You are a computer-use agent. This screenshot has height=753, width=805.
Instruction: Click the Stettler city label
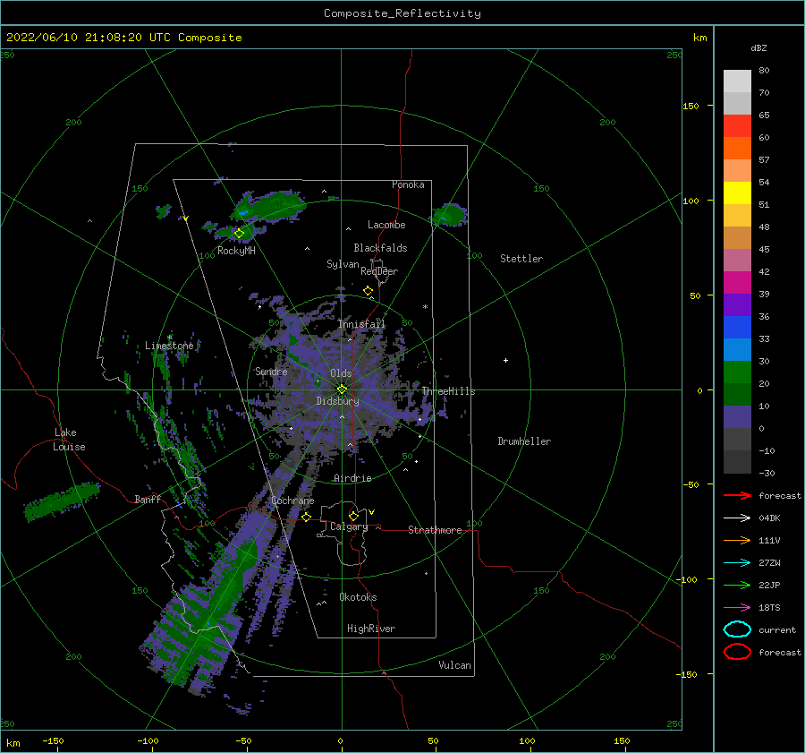point(521,259)
